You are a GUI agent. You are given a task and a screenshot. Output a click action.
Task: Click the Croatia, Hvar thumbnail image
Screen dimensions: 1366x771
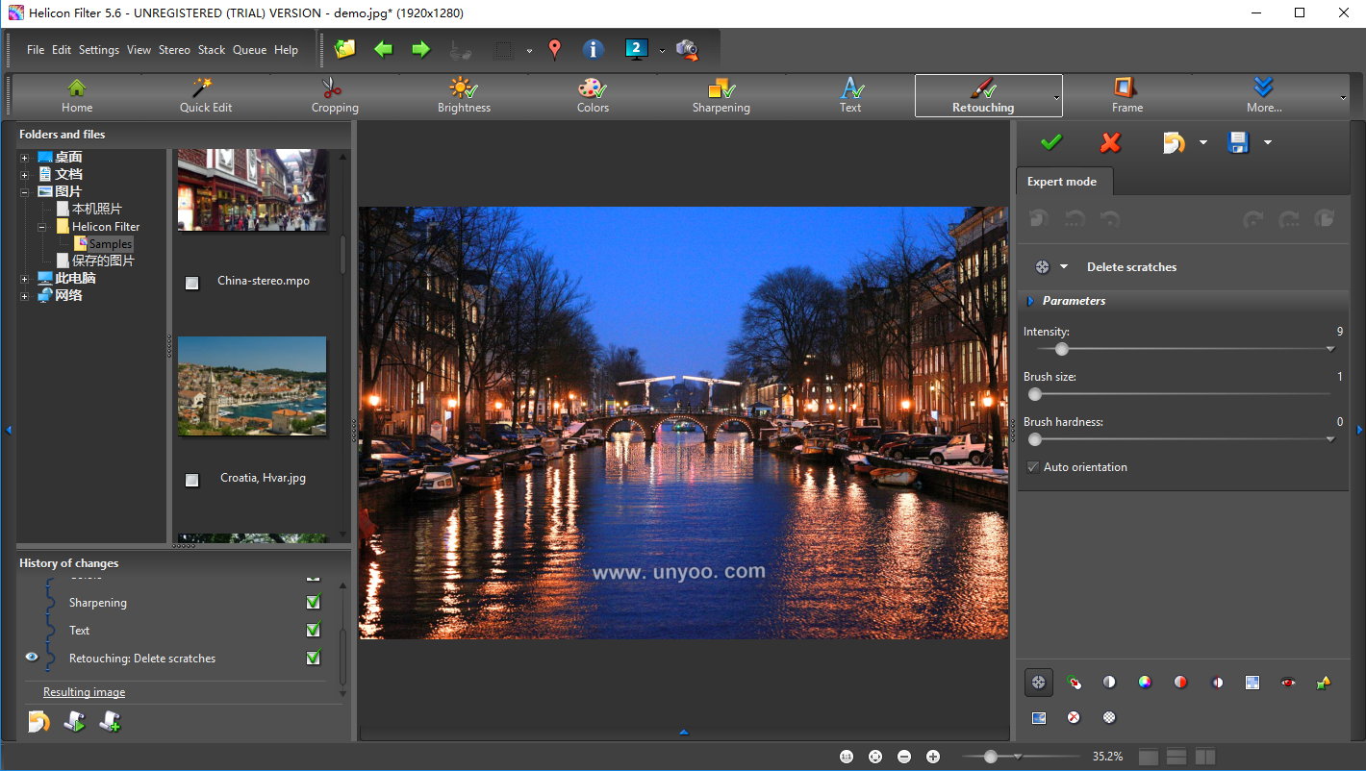click(252, 385)
